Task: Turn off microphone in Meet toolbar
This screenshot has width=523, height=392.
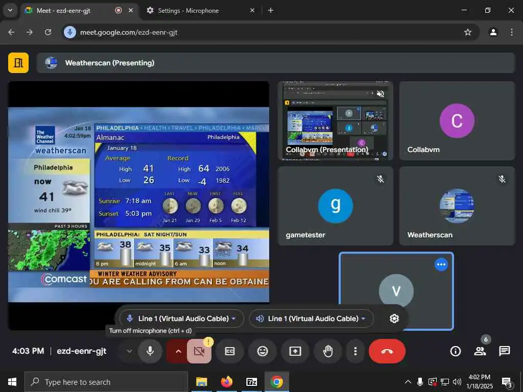Action: point(150,351)
